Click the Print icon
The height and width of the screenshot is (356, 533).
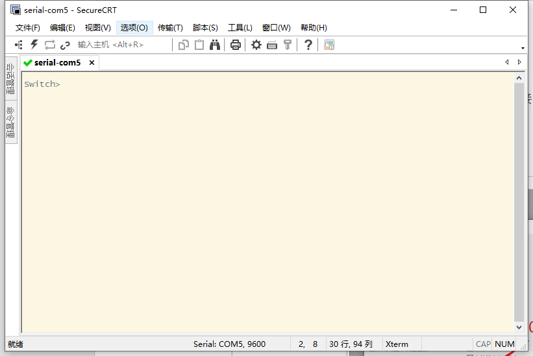[236, 45]
